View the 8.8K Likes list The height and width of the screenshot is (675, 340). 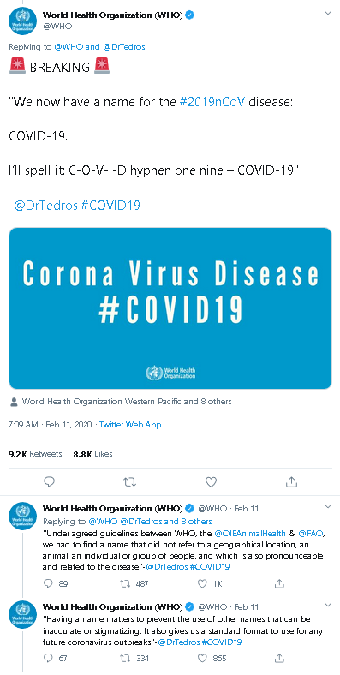(x=93, y=454)
